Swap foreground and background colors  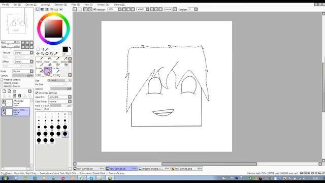70,48
